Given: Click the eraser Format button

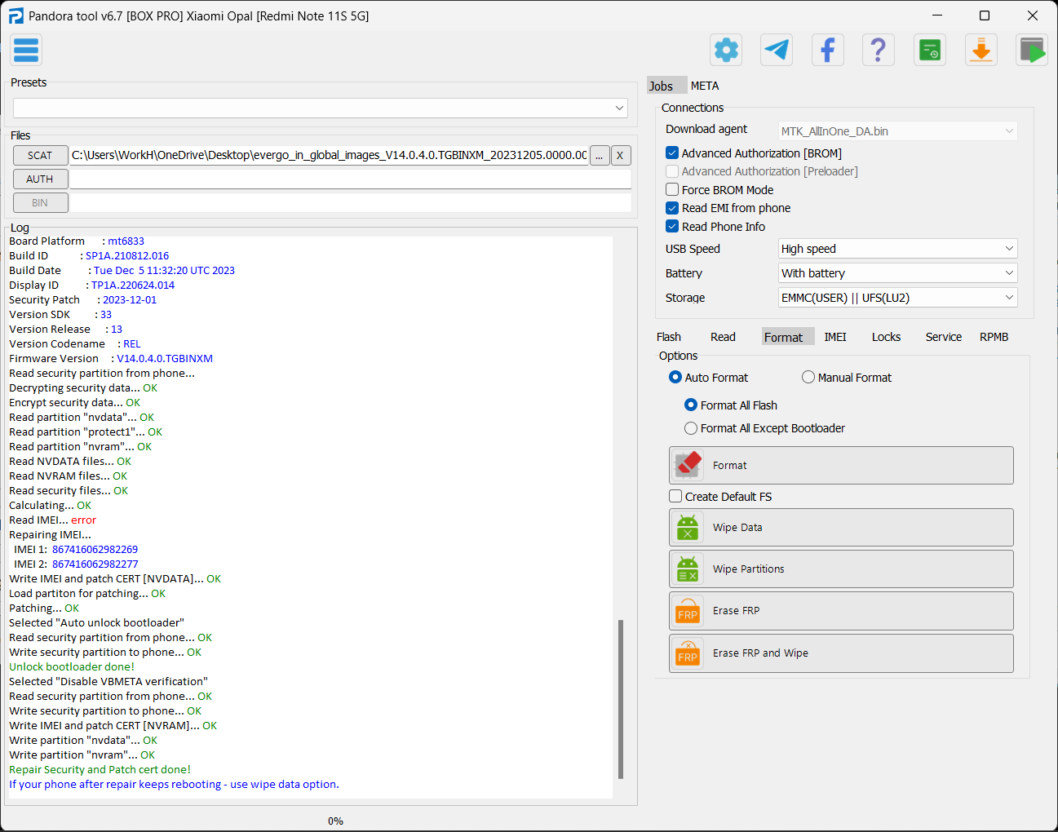Looking at the screenshot, I should pyautogui.click(x=841, y=465).
